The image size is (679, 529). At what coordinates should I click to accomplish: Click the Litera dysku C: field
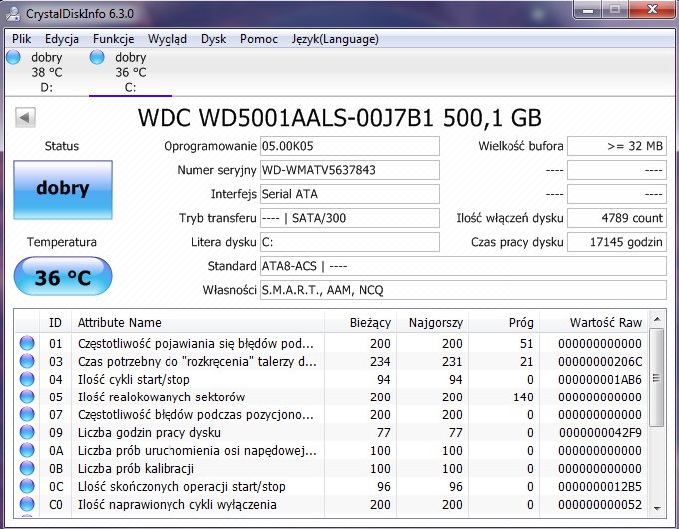pyautogui.click(x=349, y=242)
